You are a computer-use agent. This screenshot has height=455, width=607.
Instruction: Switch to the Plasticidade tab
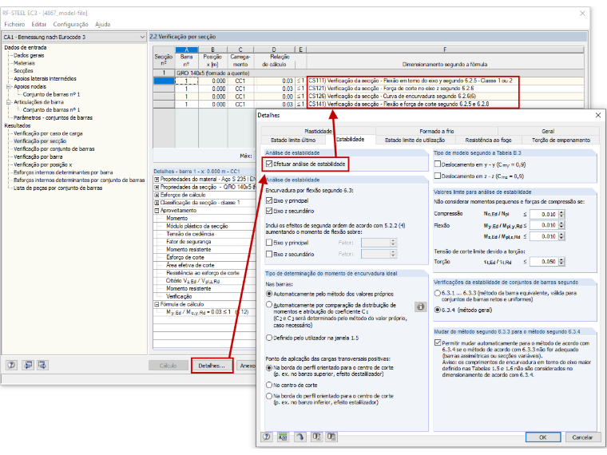[318, 131]
